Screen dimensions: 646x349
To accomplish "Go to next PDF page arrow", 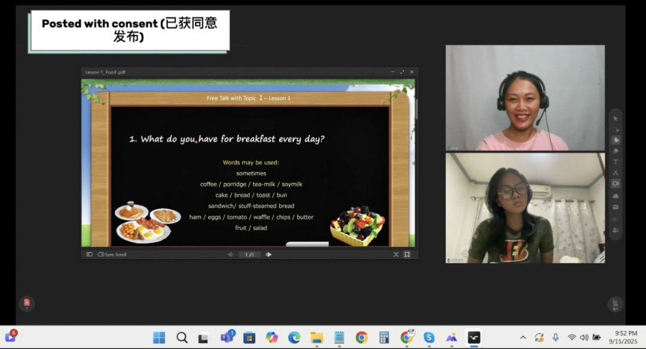I will point(269,255).
